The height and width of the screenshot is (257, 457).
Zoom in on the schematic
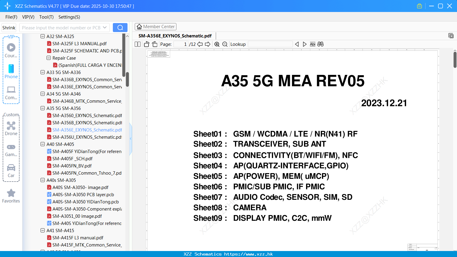pyautogui.click(x=217, y=44)
